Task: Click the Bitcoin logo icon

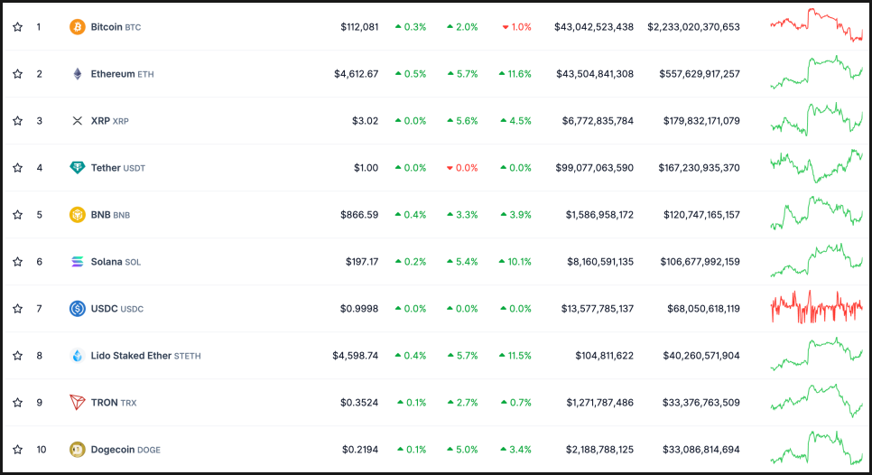Action: [x=78, y=27]
